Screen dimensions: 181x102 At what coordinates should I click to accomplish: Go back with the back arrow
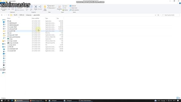pyautogui.click(x=2, y=15)
